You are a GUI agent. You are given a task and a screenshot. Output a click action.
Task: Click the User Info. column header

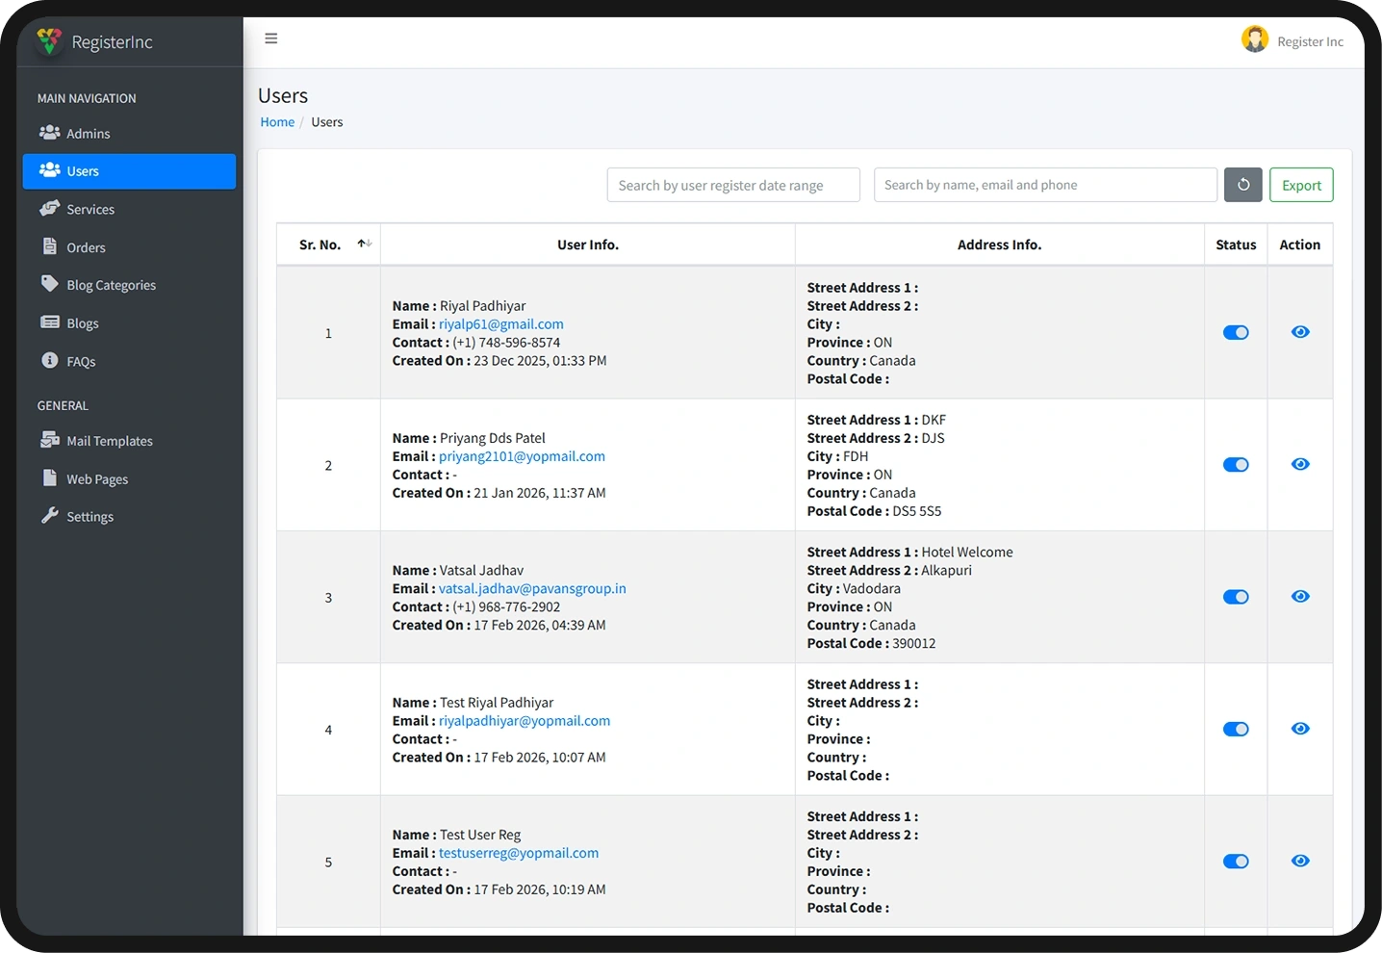(x=588, y=245)
